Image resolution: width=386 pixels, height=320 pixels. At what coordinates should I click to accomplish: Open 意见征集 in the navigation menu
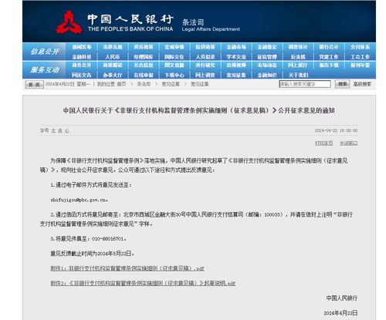point(236,75)
